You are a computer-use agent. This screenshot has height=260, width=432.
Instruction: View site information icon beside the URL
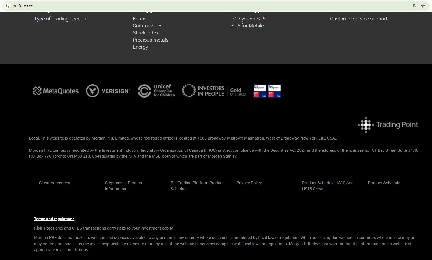[7, 6]
